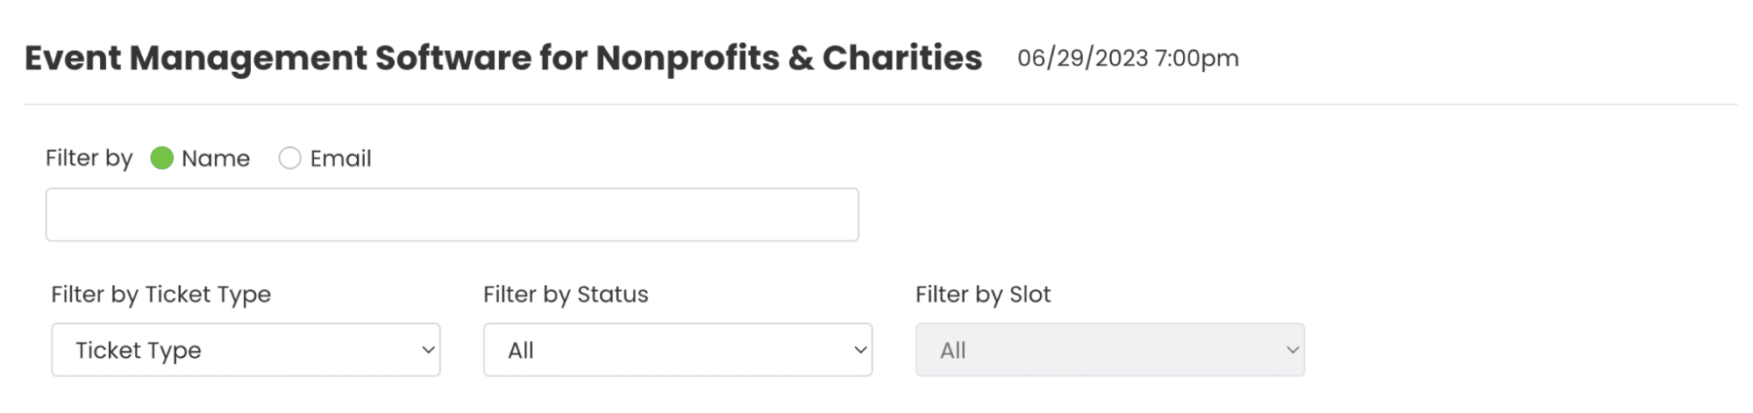Screen dimensions: 1753x413
Task: Open the Filter by Status dropdown
Action: pos(677,350)
